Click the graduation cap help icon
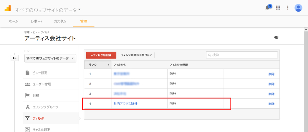Viewport: 308px width, 132px height. click(x=276, y=38)
